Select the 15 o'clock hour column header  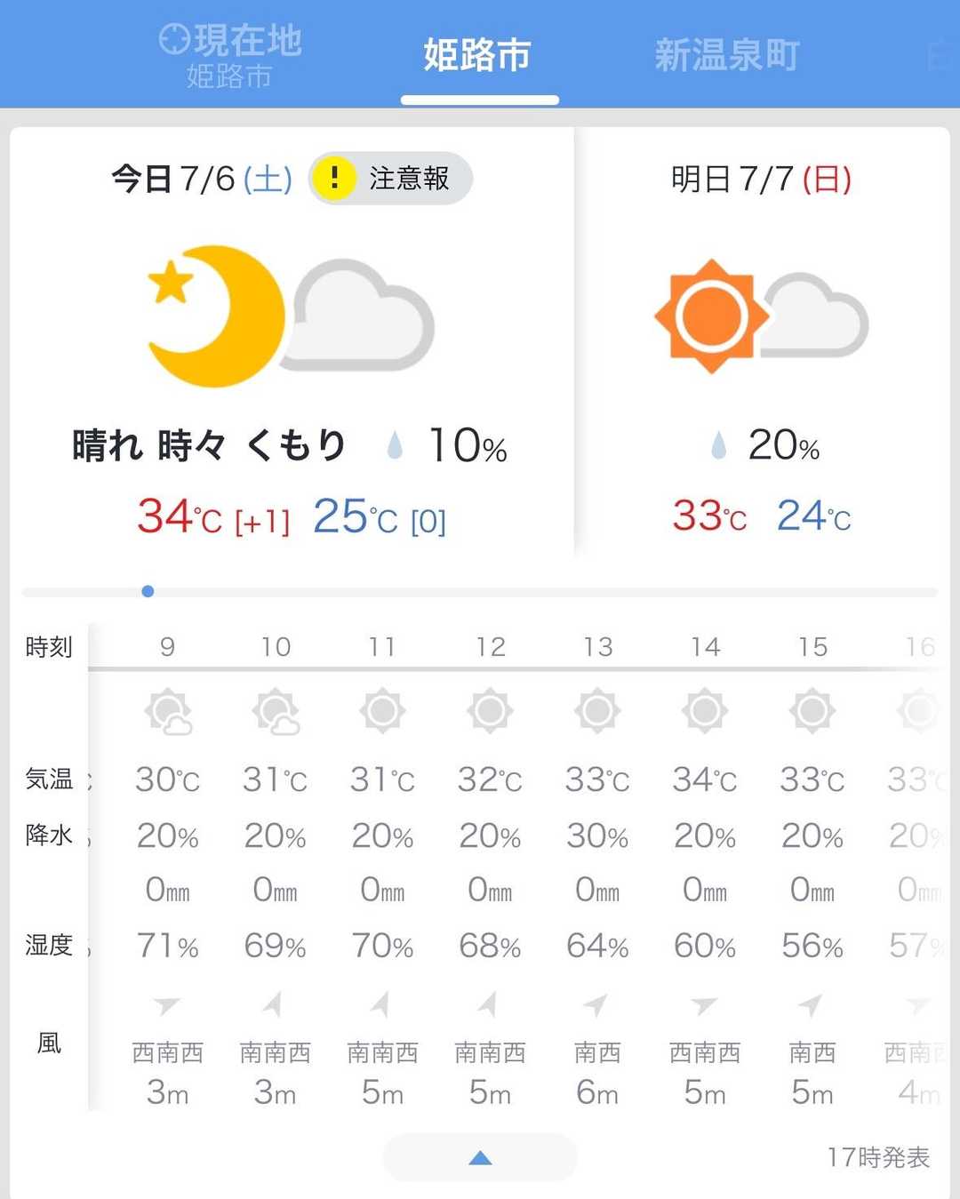click(812, 647)
